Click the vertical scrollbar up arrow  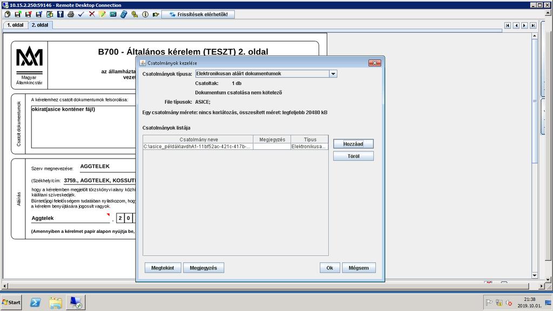point(534,36)
